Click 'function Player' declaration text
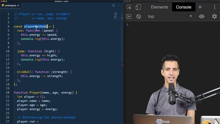 coord(27,93)
